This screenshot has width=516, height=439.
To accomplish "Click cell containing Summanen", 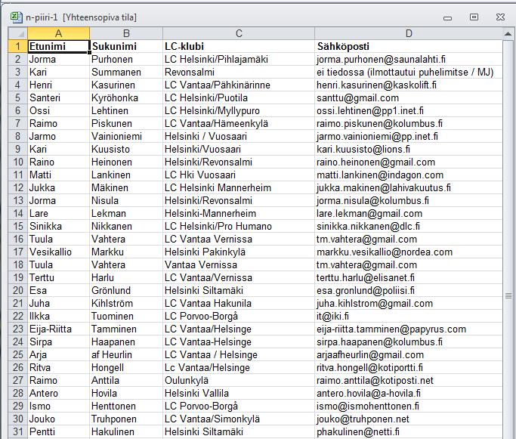I will [126, 72].
